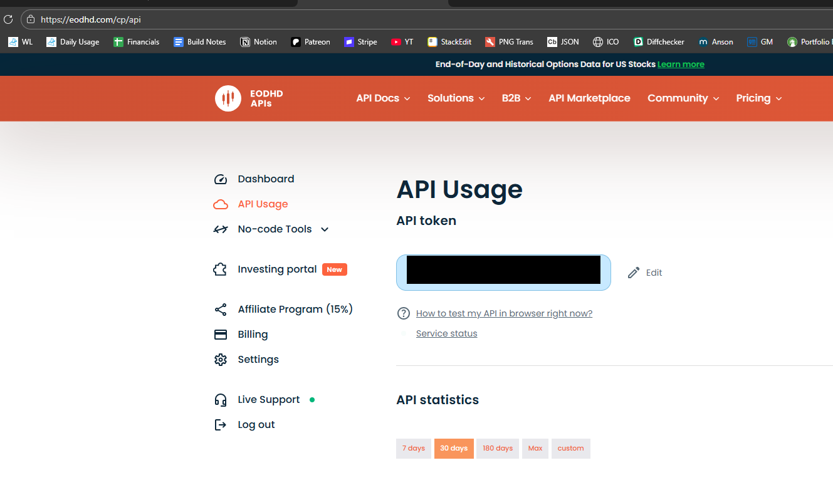Select the 7 days statistics range
This screenshot has width=833, height=480.
pos(414,449)
